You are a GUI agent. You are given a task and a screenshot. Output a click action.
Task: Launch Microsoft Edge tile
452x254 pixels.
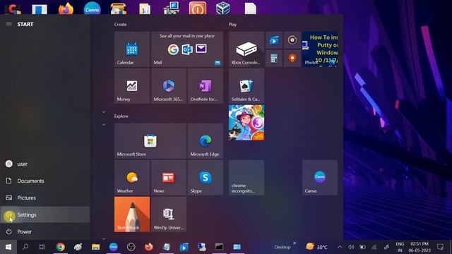click(206, 141)
